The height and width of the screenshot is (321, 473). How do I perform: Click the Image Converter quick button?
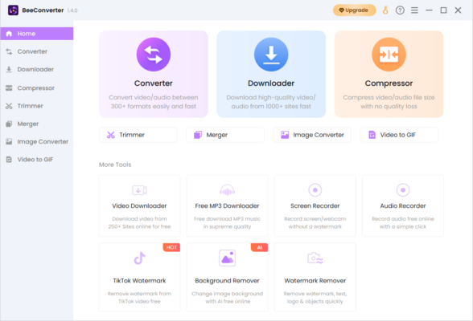pyautogui.click(x=312, y=135)
